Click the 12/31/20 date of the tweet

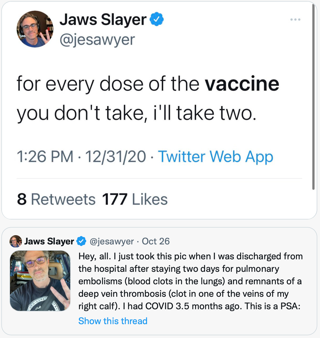116,157
